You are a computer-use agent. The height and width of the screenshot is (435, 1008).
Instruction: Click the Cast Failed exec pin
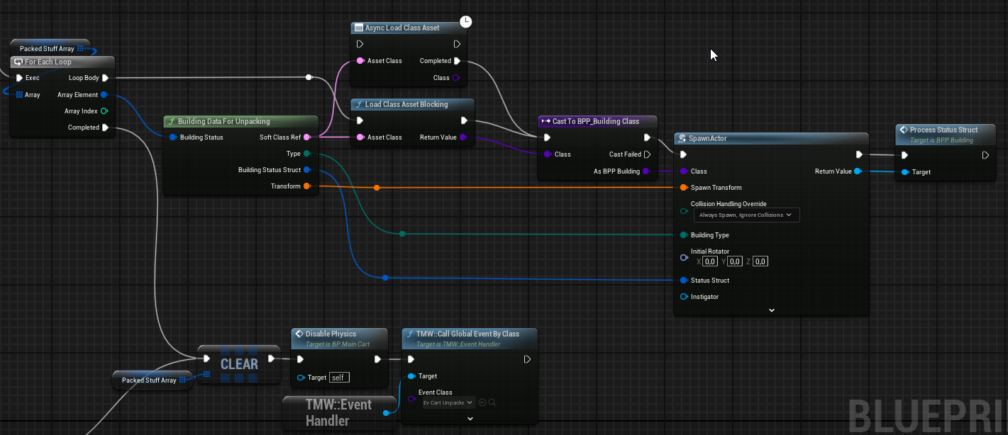(647, 154)
